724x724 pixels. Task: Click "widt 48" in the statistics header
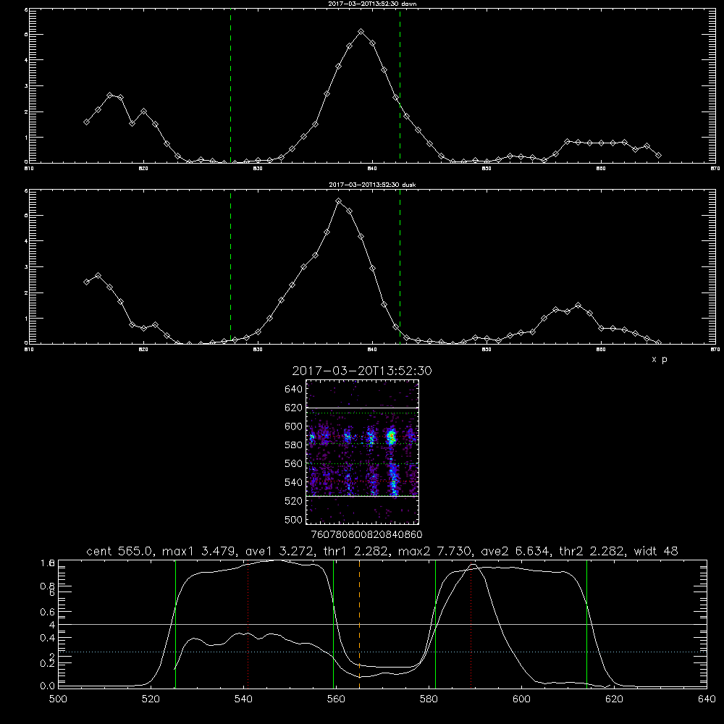point(656,551)
